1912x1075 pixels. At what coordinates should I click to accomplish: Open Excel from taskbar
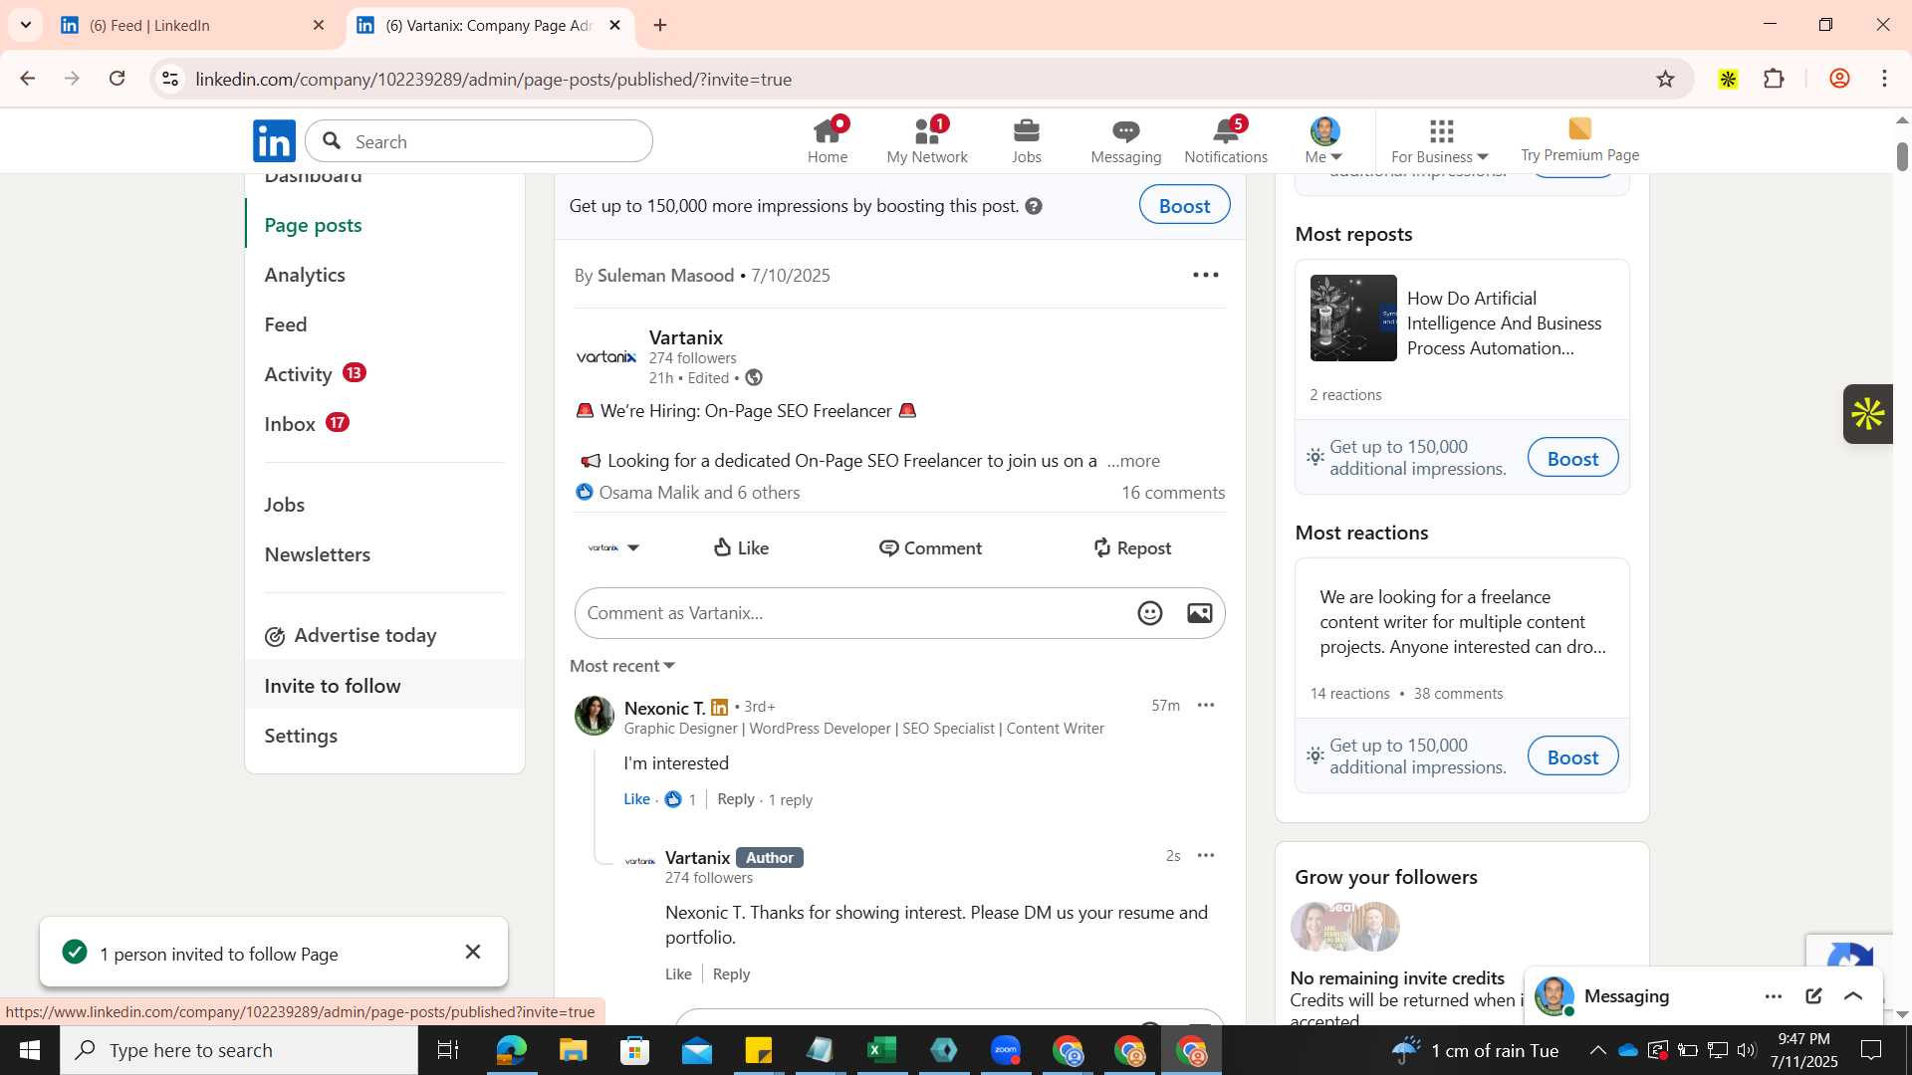tap(881, 1050)
